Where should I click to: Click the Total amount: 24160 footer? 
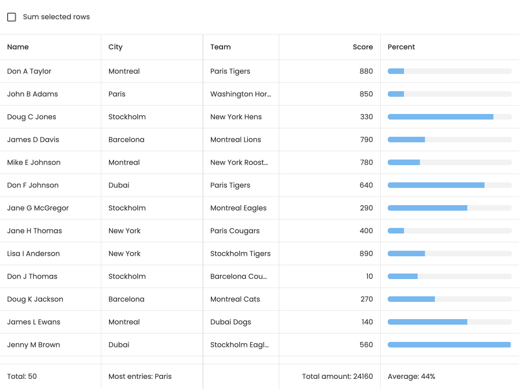pos(337,376)
